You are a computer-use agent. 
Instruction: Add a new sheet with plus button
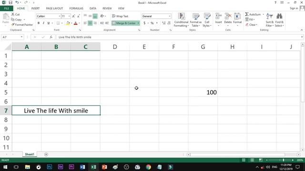point(46,154)
